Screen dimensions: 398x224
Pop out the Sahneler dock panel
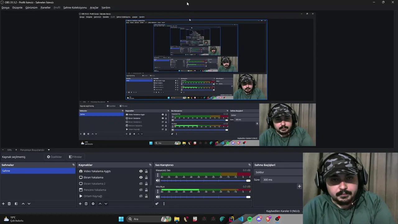[x=73, y=165]
